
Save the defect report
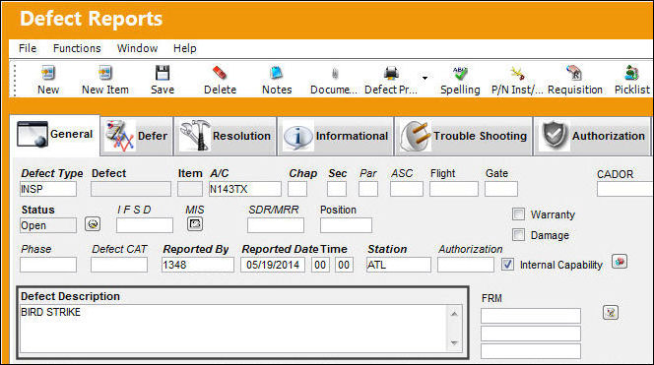coord(163,73)
